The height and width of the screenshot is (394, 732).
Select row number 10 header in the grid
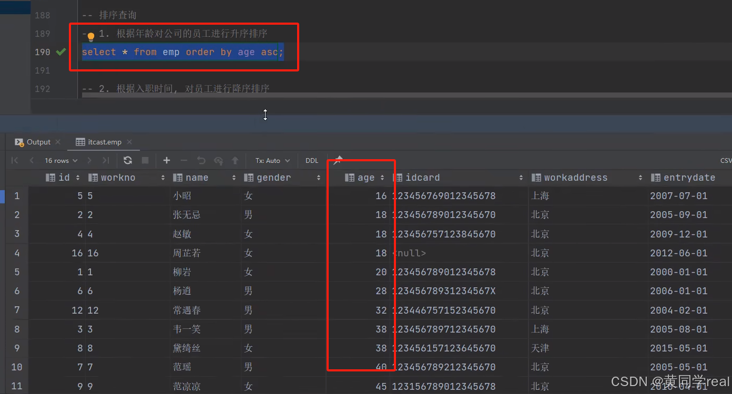point(17,367)
